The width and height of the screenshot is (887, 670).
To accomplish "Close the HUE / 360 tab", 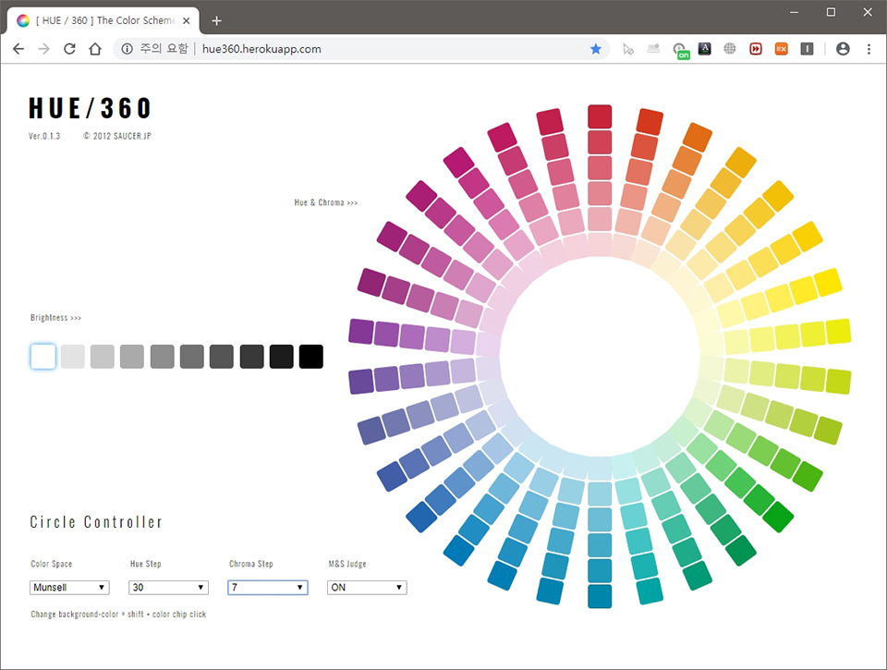I will [186, 21].
